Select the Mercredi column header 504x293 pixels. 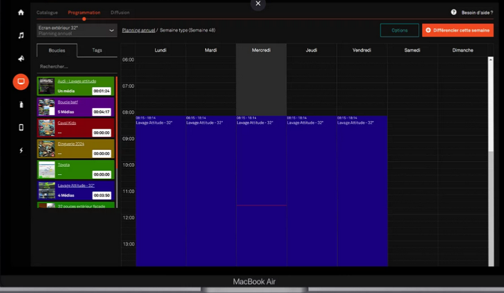261,50
